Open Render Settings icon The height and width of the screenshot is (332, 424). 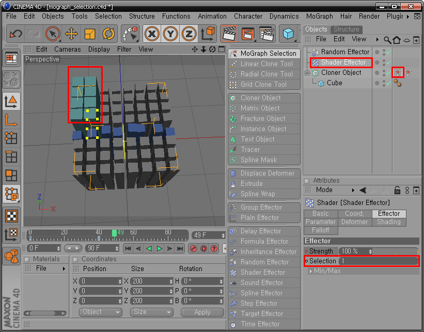tap(266, 34)
